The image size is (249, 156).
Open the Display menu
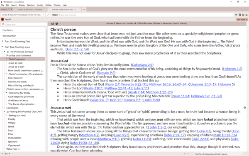(22, 5)
